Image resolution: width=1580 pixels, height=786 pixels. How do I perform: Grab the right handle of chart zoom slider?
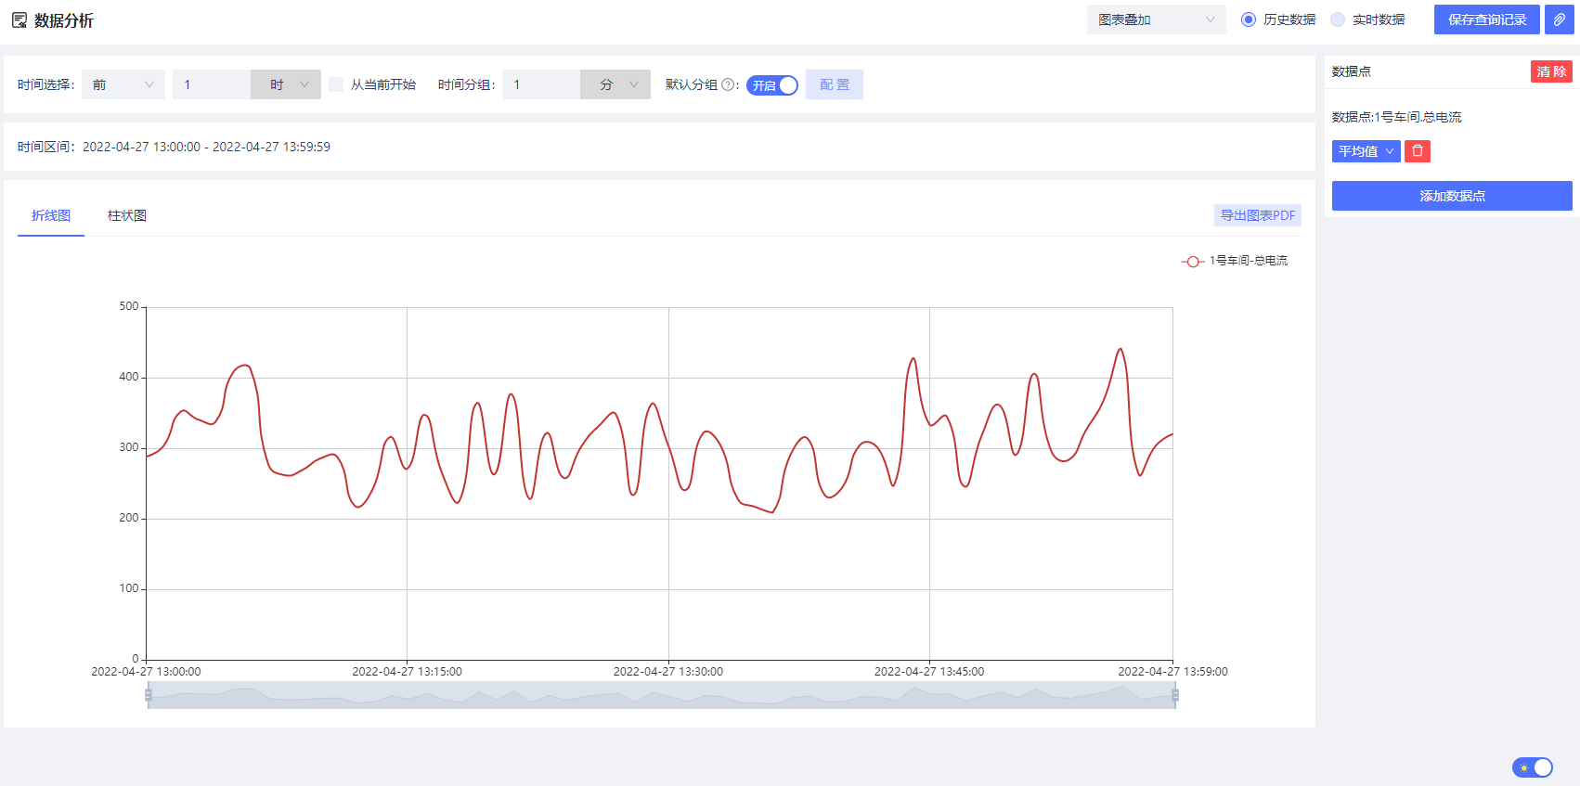1175,695
